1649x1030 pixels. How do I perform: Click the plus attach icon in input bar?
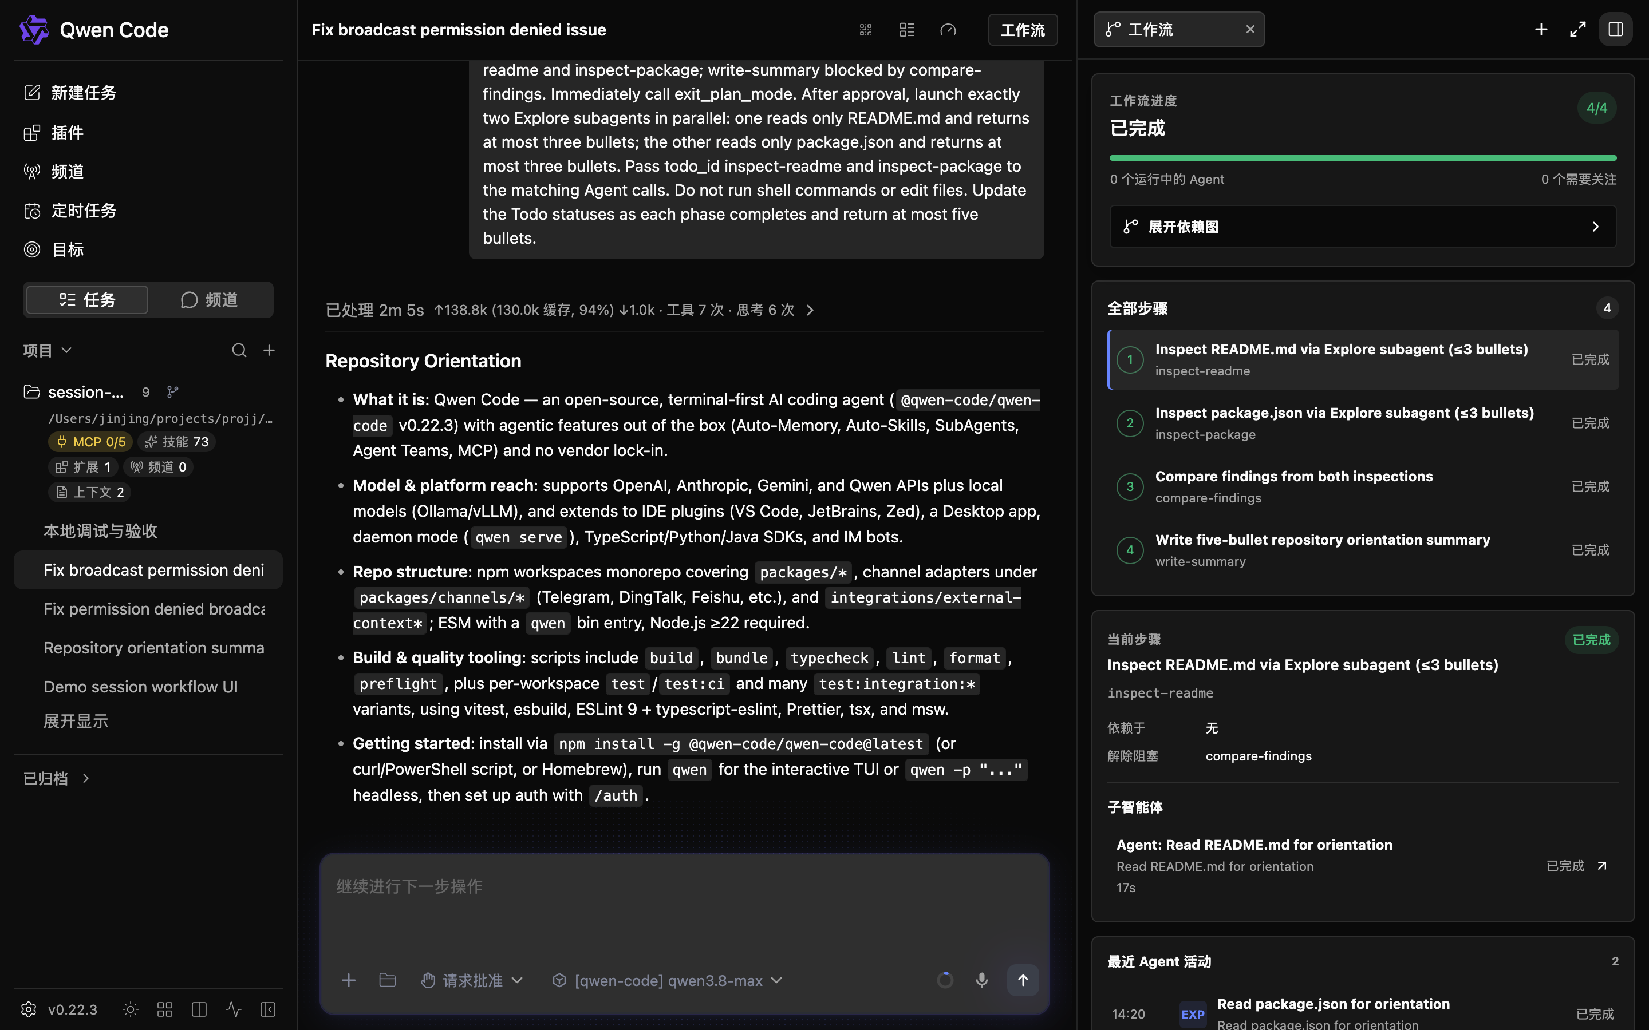pyautogui.click(x=348, y=980)
